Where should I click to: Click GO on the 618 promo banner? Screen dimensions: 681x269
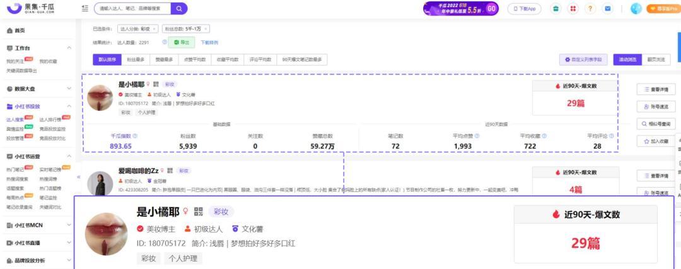[x=492, y=9]
